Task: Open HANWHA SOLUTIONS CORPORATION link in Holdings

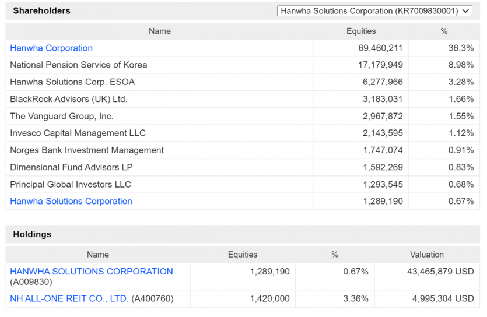Action: (x=92, y=272)
